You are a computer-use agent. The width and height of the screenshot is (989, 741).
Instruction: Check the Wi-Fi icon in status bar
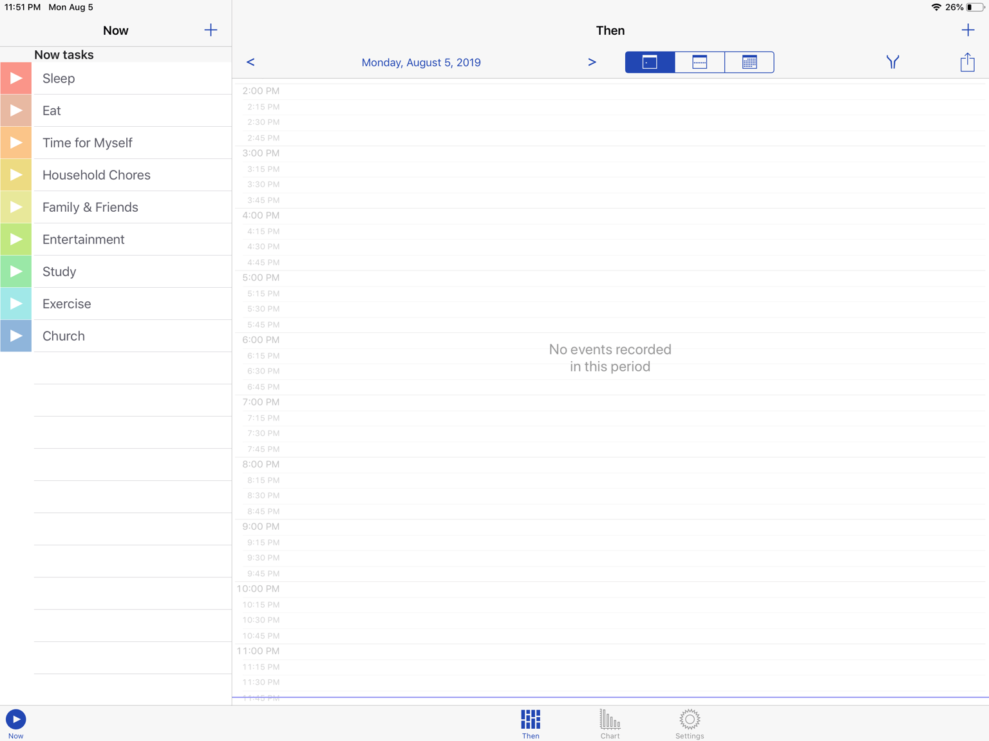[x=936, y=7]
